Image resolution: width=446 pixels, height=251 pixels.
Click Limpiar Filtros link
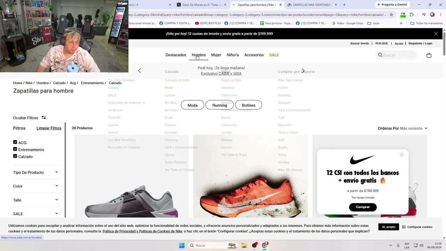(x=49, y=128)
